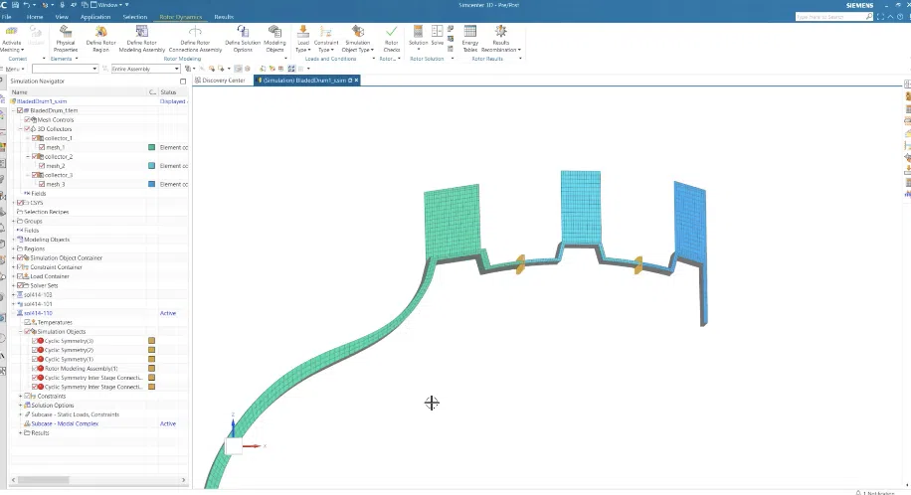Click the Subcase - Modal Complex icon
The width and height of the screenshot is (911, 495).
tap(27, 423)
